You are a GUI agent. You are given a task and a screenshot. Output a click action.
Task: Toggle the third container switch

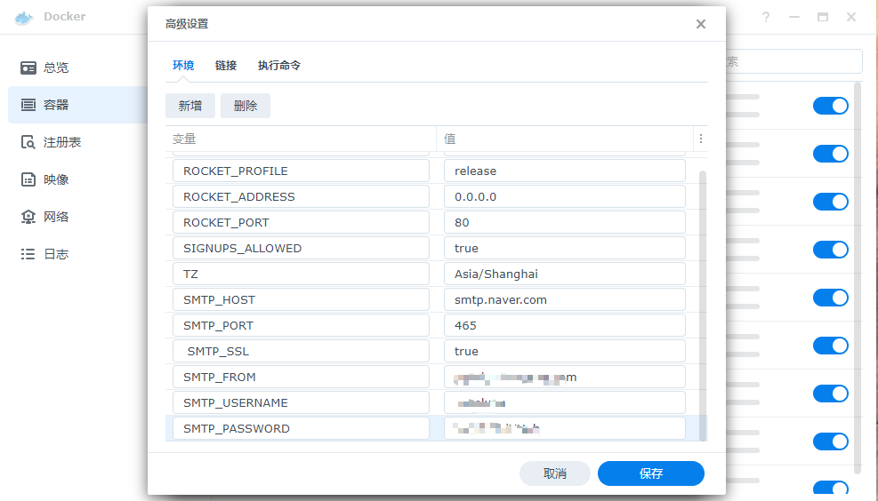click(830, 202)
